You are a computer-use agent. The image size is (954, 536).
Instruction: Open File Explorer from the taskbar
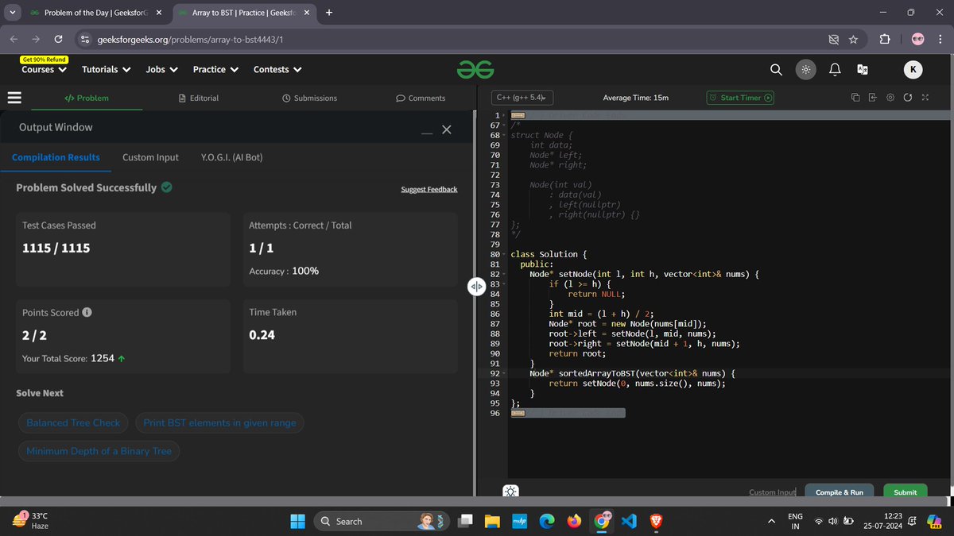(492, 521)
